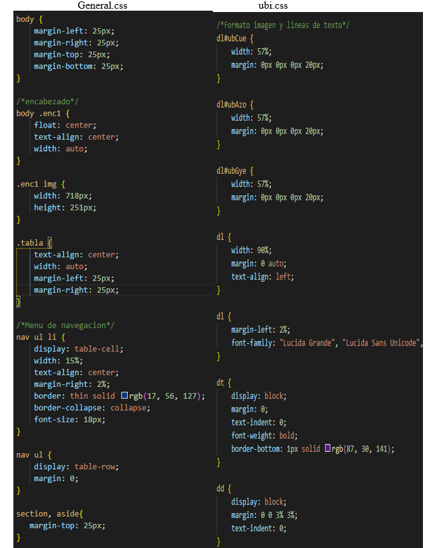Click the 'width: 15%;' line
This screenshot has height=548, width=437.
[58, 360]
